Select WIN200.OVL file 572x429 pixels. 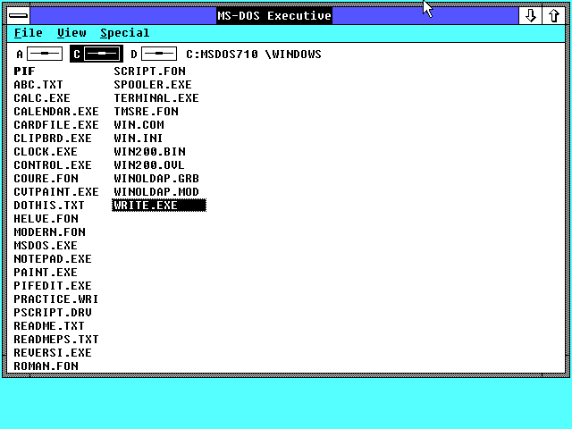coord(149,164)
